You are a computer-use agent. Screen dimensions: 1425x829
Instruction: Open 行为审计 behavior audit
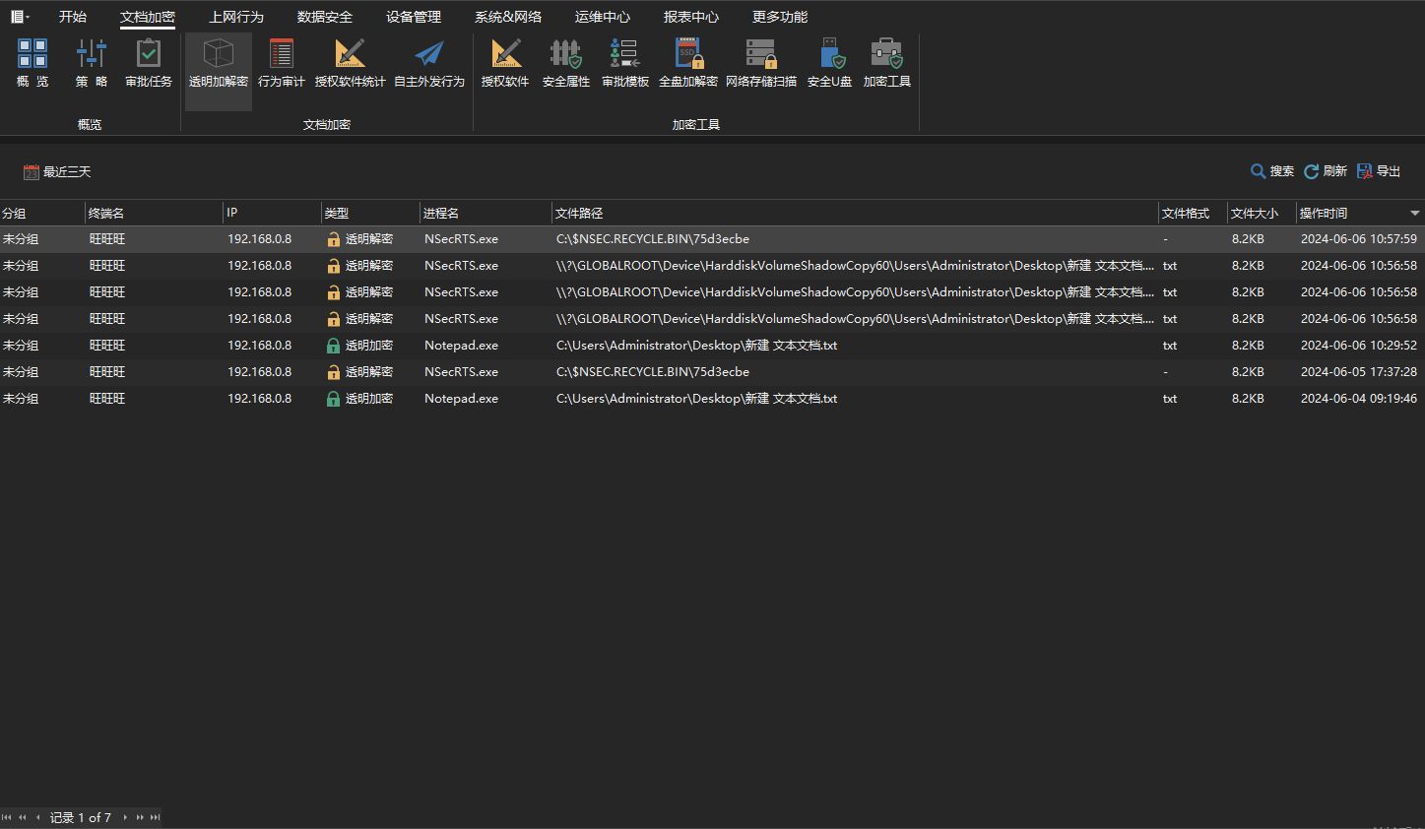282,63
